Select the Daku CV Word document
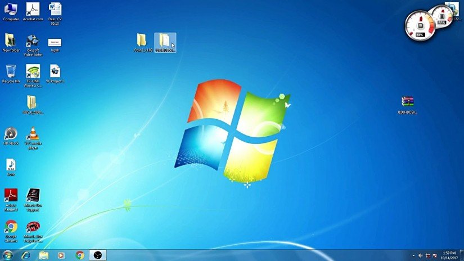This screenshot has height=261, width=464. click(55, 13)
